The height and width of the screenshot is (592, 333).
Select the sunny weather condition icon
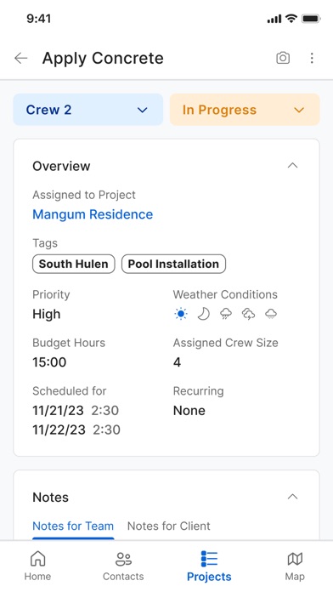(181, 314)
